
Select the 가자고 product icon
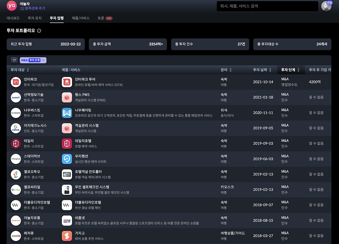click(x=67, y=236)
